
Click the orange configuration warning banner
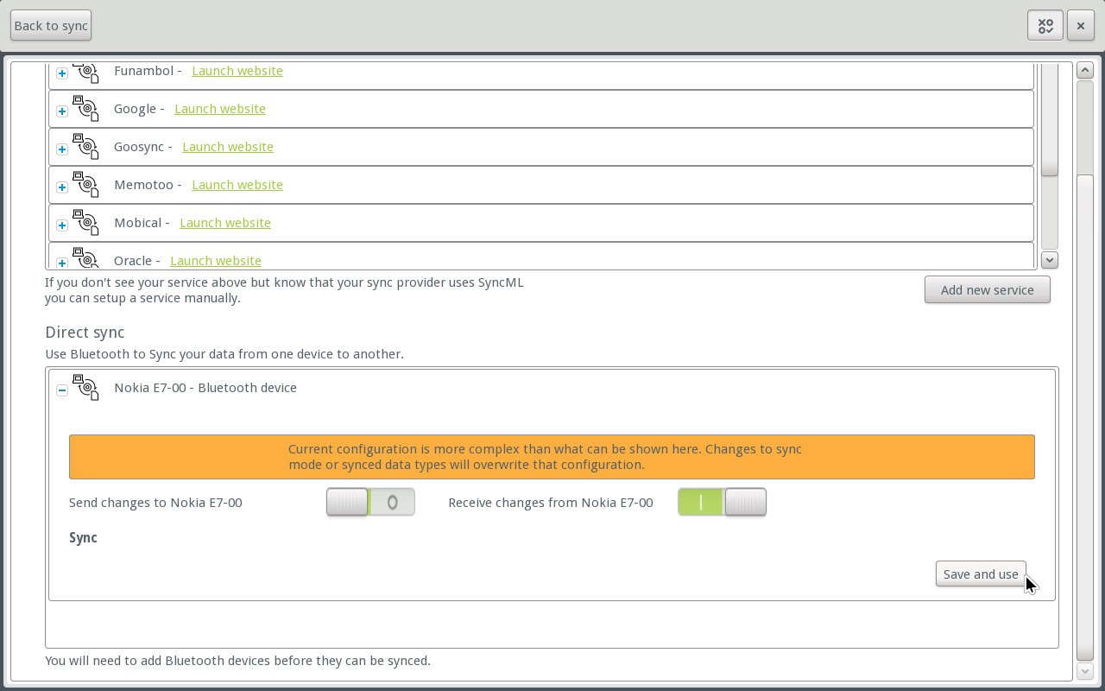click(x=552, y=457)
